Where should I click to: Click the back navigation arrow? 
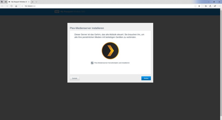pyautogui.click(x=2, y=6)
